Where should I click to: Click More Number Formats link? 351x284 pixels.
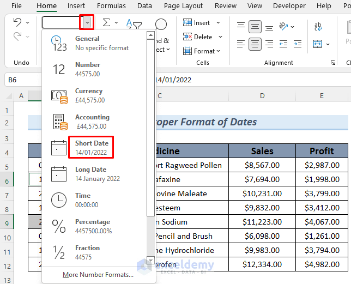pyautogui.click(x=98, y=275)
